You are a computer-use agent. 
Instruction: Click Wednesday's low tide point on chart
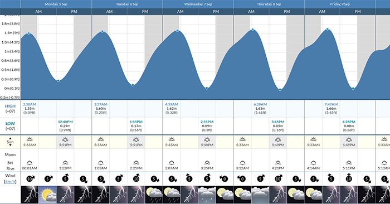[207, 88]
